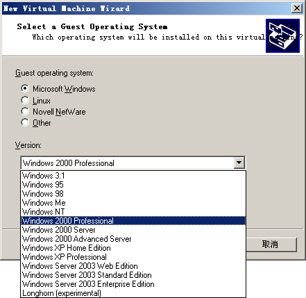The height and width of the screenshot is (298, 306).
Task: Choose Windows 95 in version list
Action: click(x=133, y=185)
